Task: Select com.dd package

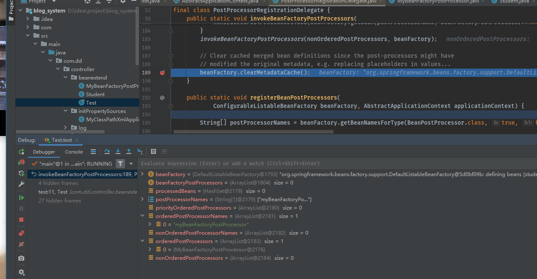Action: 73,61
